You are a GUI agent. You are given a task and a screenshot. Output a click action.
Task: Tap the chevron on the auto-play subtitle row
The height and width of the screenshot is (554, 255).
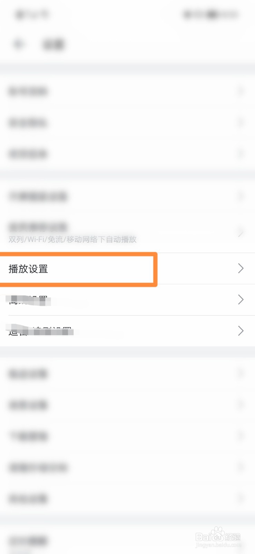pyautogui.click(x=241, y=233)
